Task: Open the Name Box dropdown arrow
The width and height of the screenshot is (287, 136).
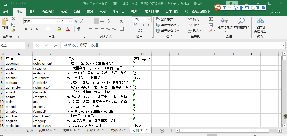Action: 22,45
